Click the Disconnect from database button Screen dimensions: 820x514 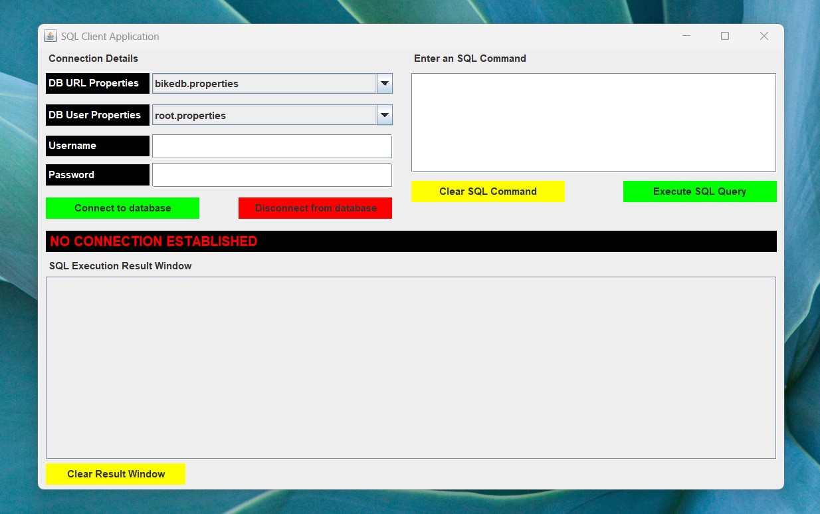[315, 207]
